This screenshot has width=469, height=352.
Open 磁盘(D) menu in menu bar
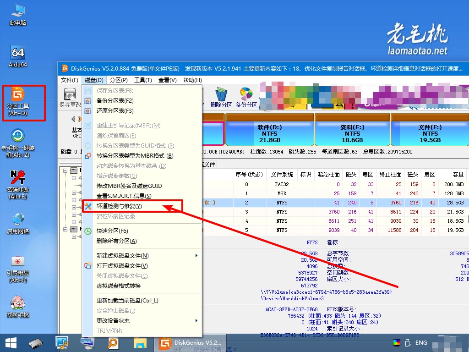(x=94, y=80)
